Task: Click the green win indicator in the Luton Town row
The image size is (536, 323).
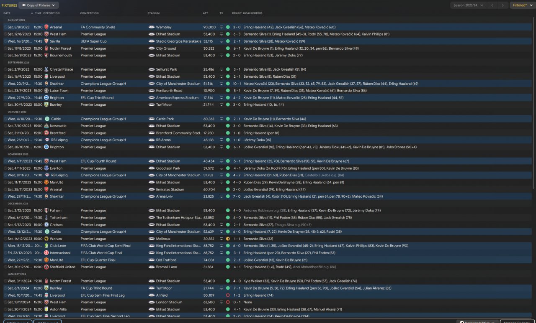Action: [228, 91]
